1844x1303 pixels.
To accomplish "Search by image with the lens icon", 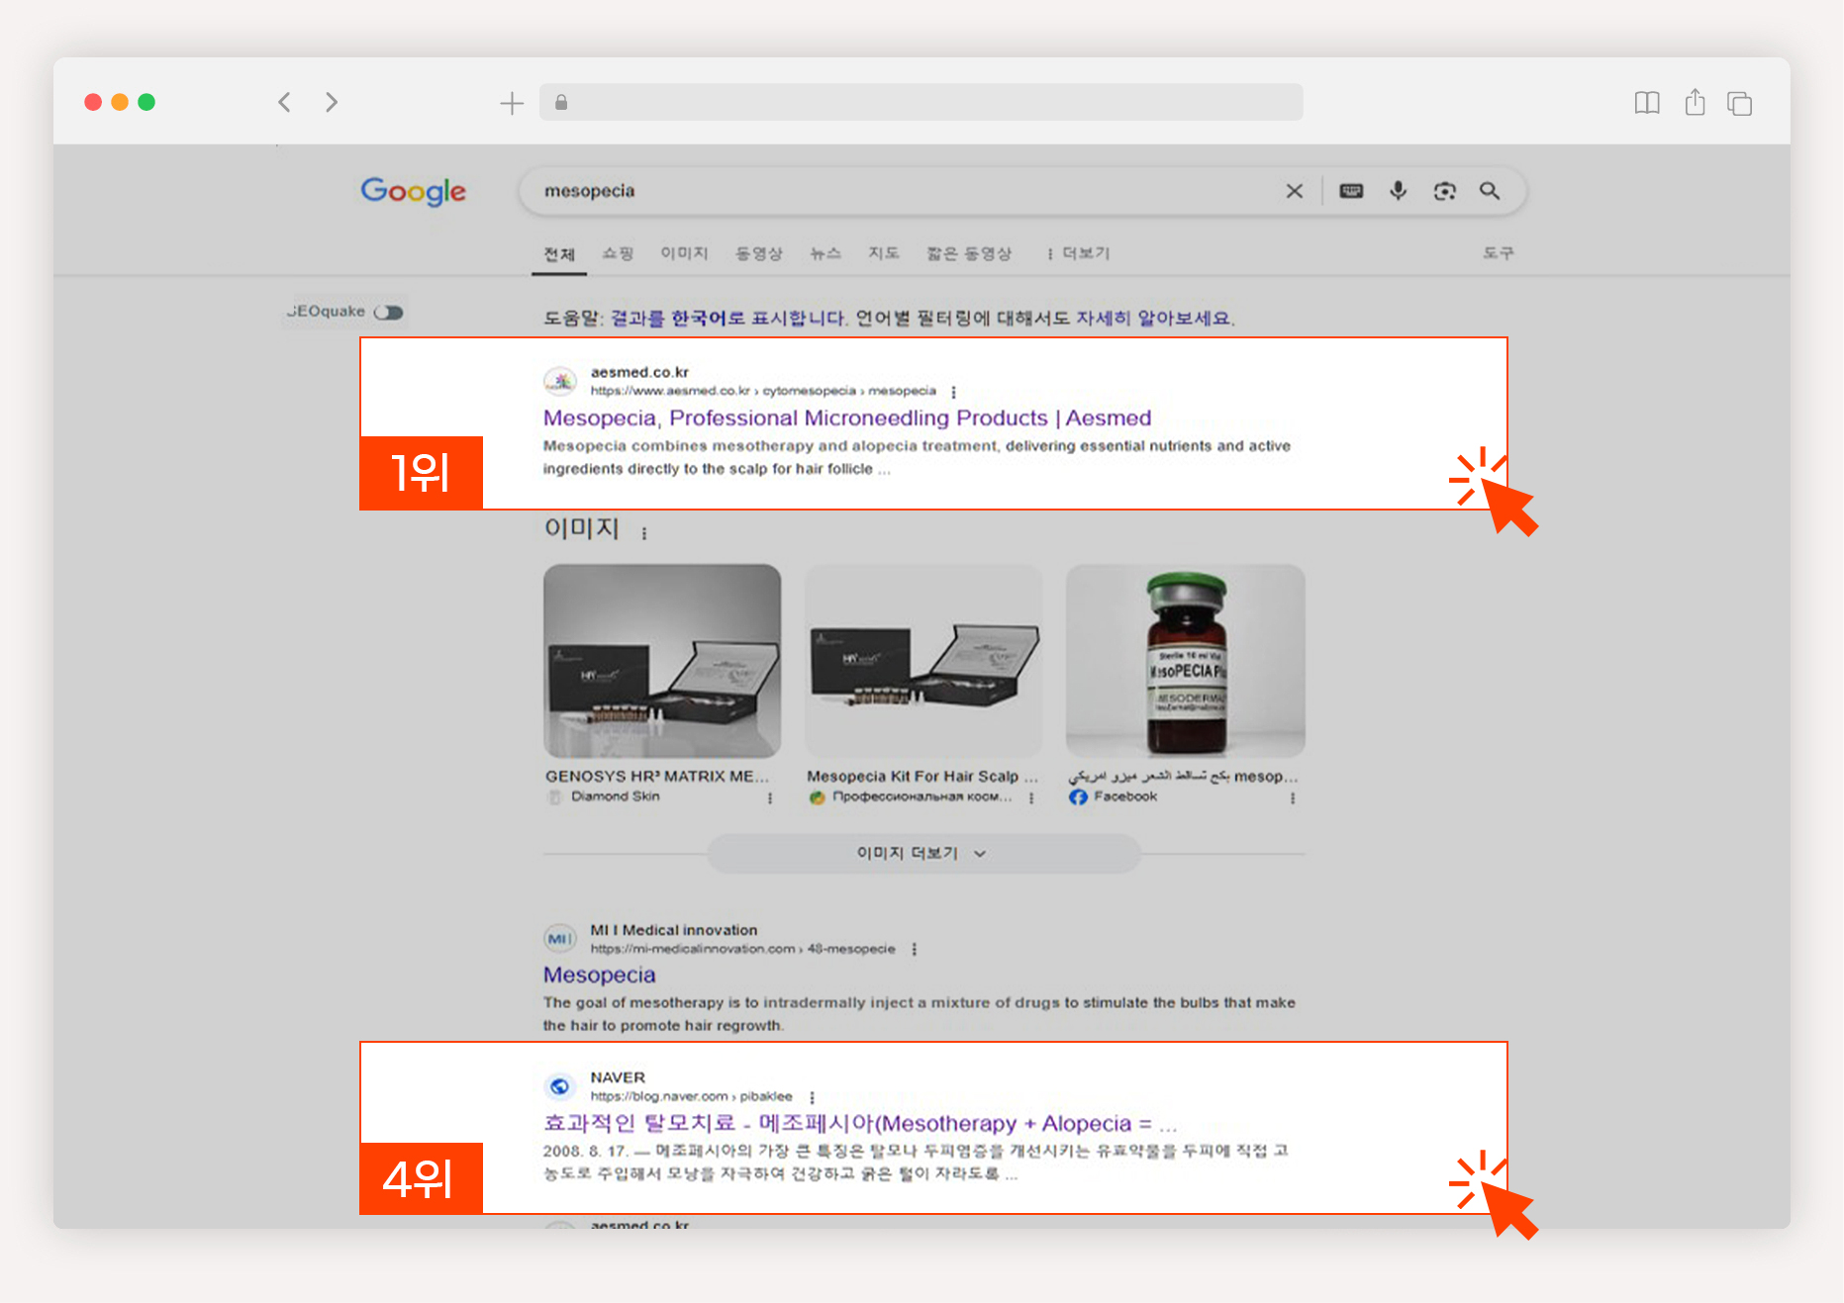I will coord(1444,191).
